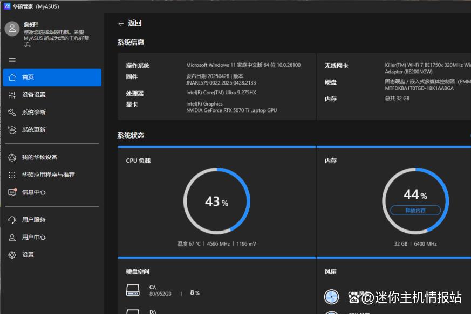Collapse the sidebar with hamburger menu icon
This screenshot has width=471, height=314.
(x=12, y=60)
